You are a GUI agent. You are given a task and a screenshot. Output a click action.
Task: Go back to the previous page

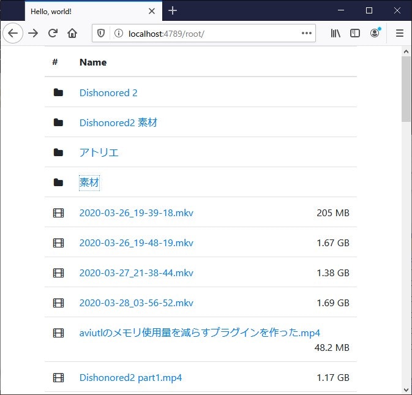[13, 33]
